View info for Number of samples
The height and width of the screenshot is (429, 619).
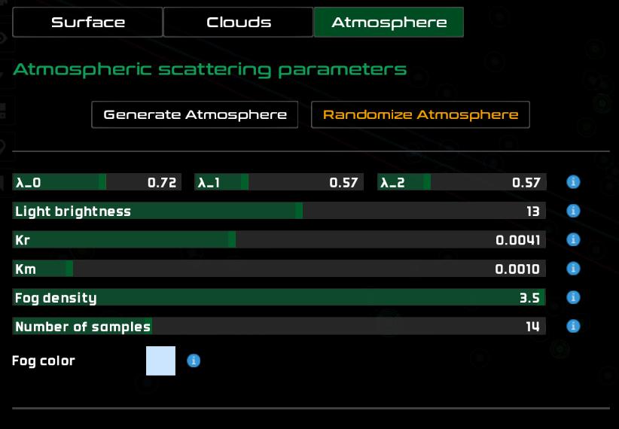[x=573, y=326]
